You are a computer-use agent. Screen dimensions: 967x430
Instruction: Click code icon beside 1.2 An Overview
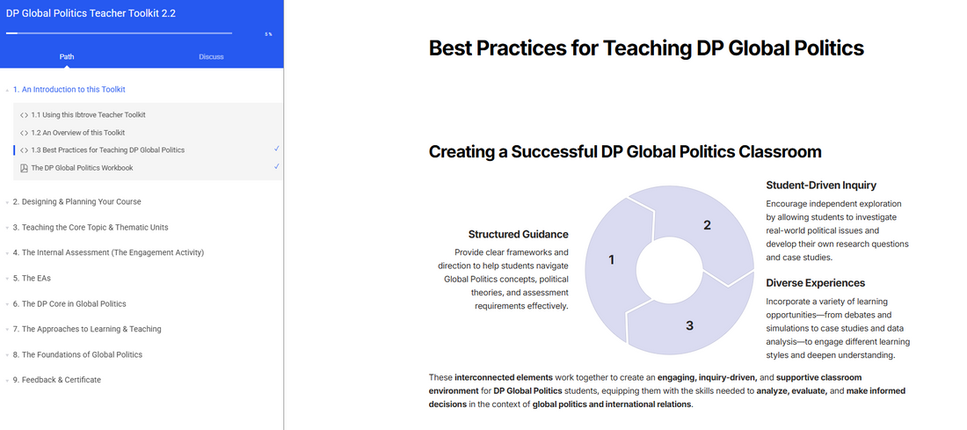tap(23, 133)
